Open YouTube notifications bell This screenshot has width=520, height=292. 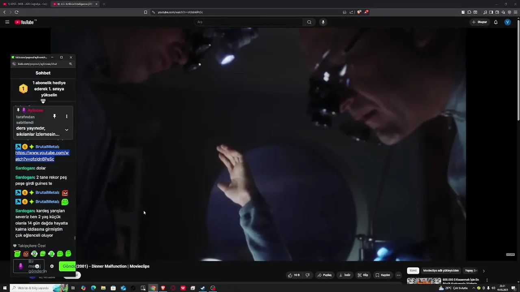pos(496,22)
